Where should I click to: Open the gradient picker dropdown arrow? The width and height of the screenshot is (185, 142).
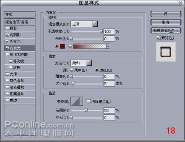point(108,46)
